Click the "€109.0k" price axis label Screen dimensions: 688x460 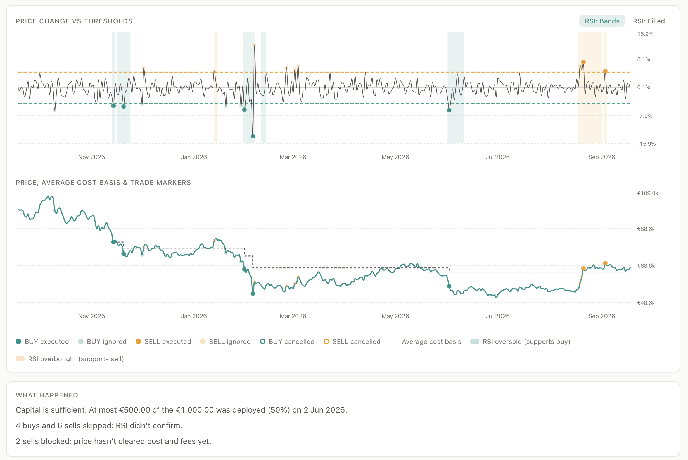647,193
